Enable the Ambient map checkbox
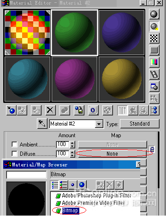 pyautogui.click(x=14, y=145)
